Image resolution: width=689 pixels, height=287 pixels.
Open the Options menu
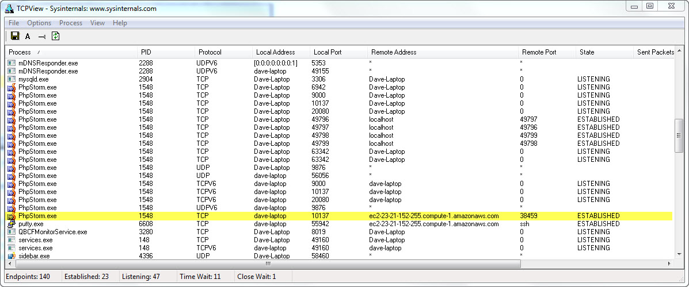pyautogui.click(x=39, y=23)
